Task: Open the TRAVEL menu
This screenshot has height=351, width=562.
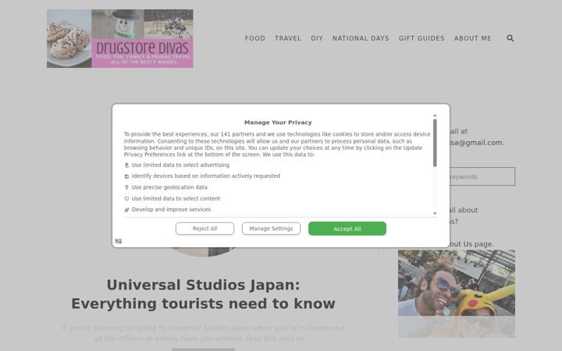Action: click(288, 38)
